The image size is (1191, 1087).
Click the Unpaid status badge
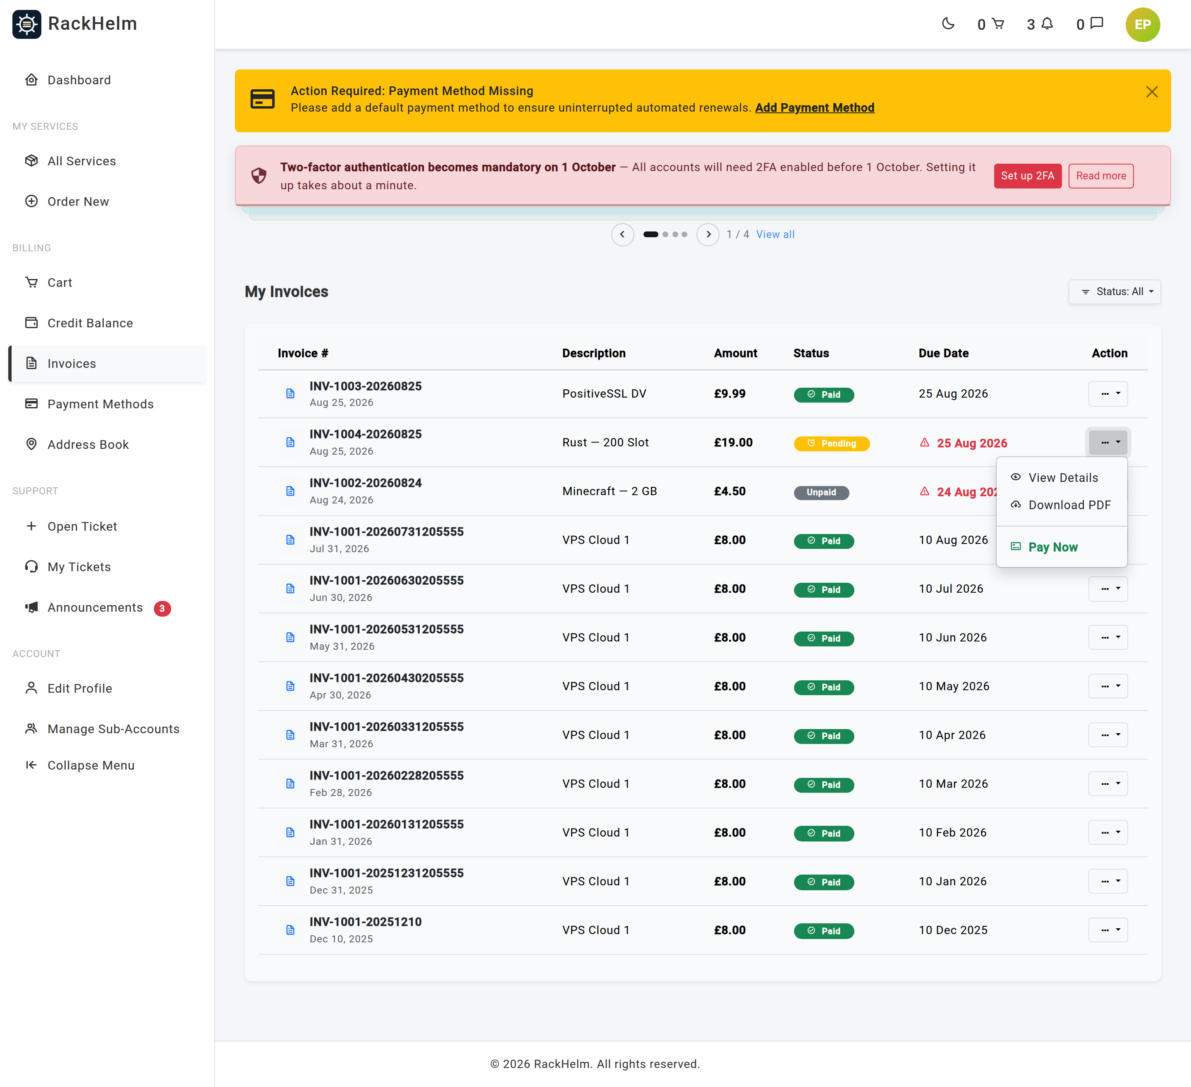pos(821,492)
